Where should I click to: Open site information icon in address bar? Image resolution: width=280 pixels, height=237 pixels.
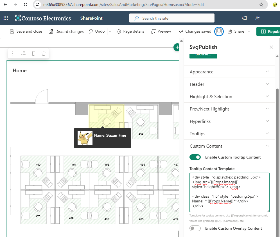tap(38, 4)
